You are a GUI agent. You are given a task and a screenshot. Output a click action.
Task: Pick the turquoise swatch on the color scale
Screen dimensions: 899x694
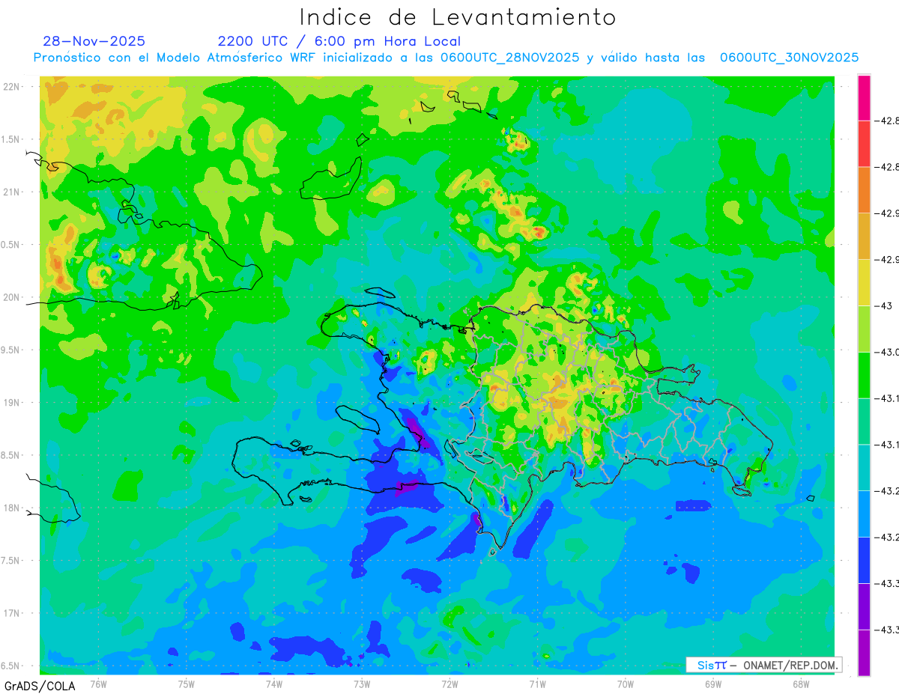[864, 468]
